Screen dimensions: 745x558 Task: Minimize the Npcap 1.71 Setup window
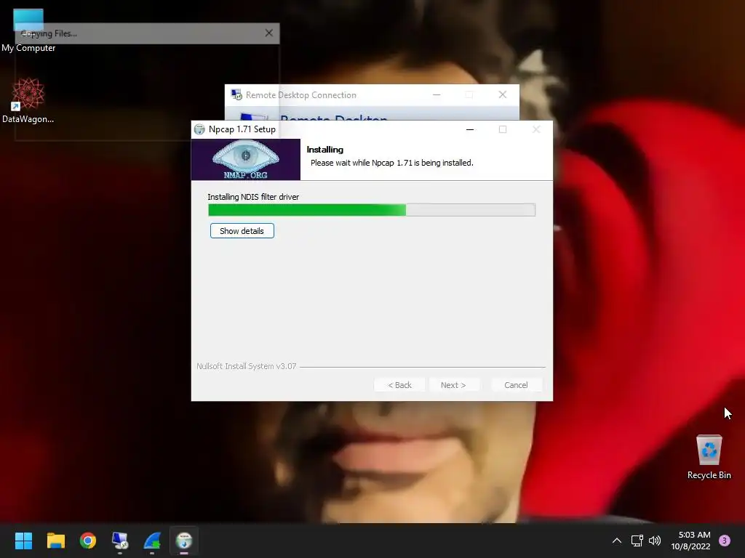(x=470, y=129)
